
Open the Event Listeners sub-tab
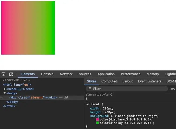pyautogui.click(x=149, y=81)
